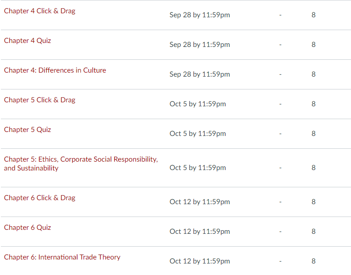The width and height of the screenshot is (351, 275).
Task: Click the points value 8 for Chapter 5 Click & Drag
Action: pos(314,104)
